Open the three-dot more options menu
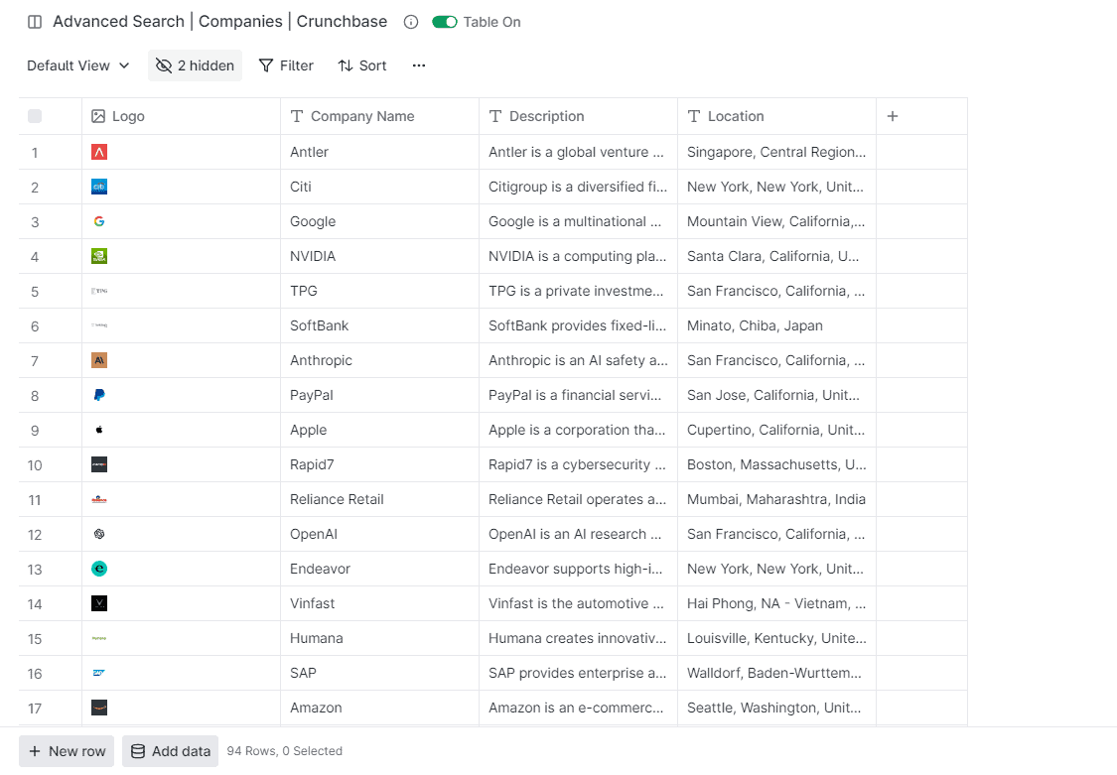 click(419, 65)
